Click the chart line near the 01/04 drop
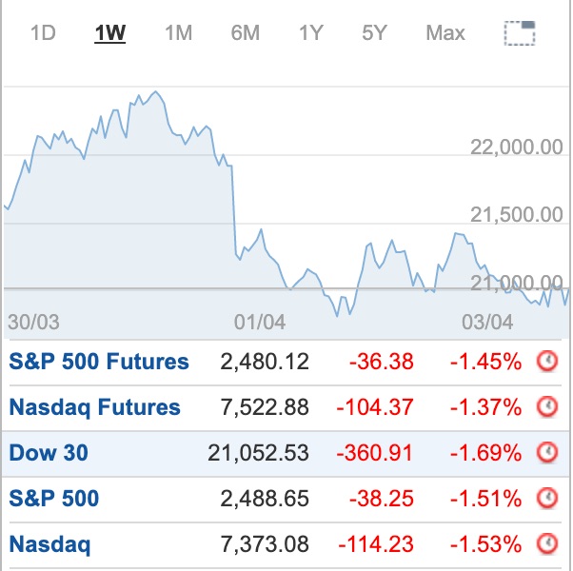Screen dimensions: 573x571 pos(234,209)
